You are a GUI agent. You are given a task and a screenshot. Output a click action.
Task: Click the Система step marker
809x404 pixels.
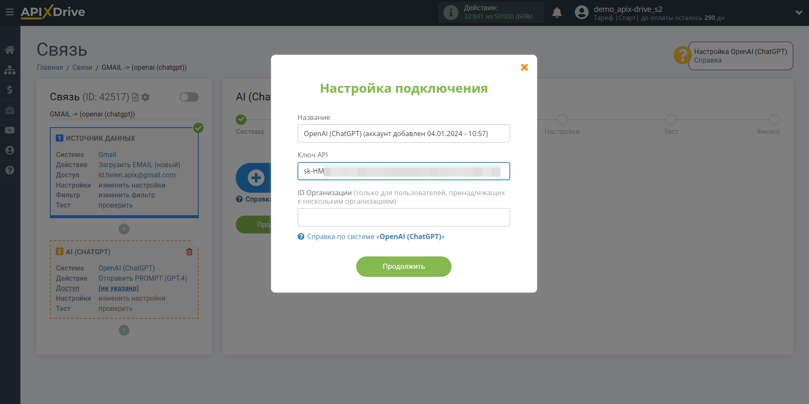click(241, 119)
